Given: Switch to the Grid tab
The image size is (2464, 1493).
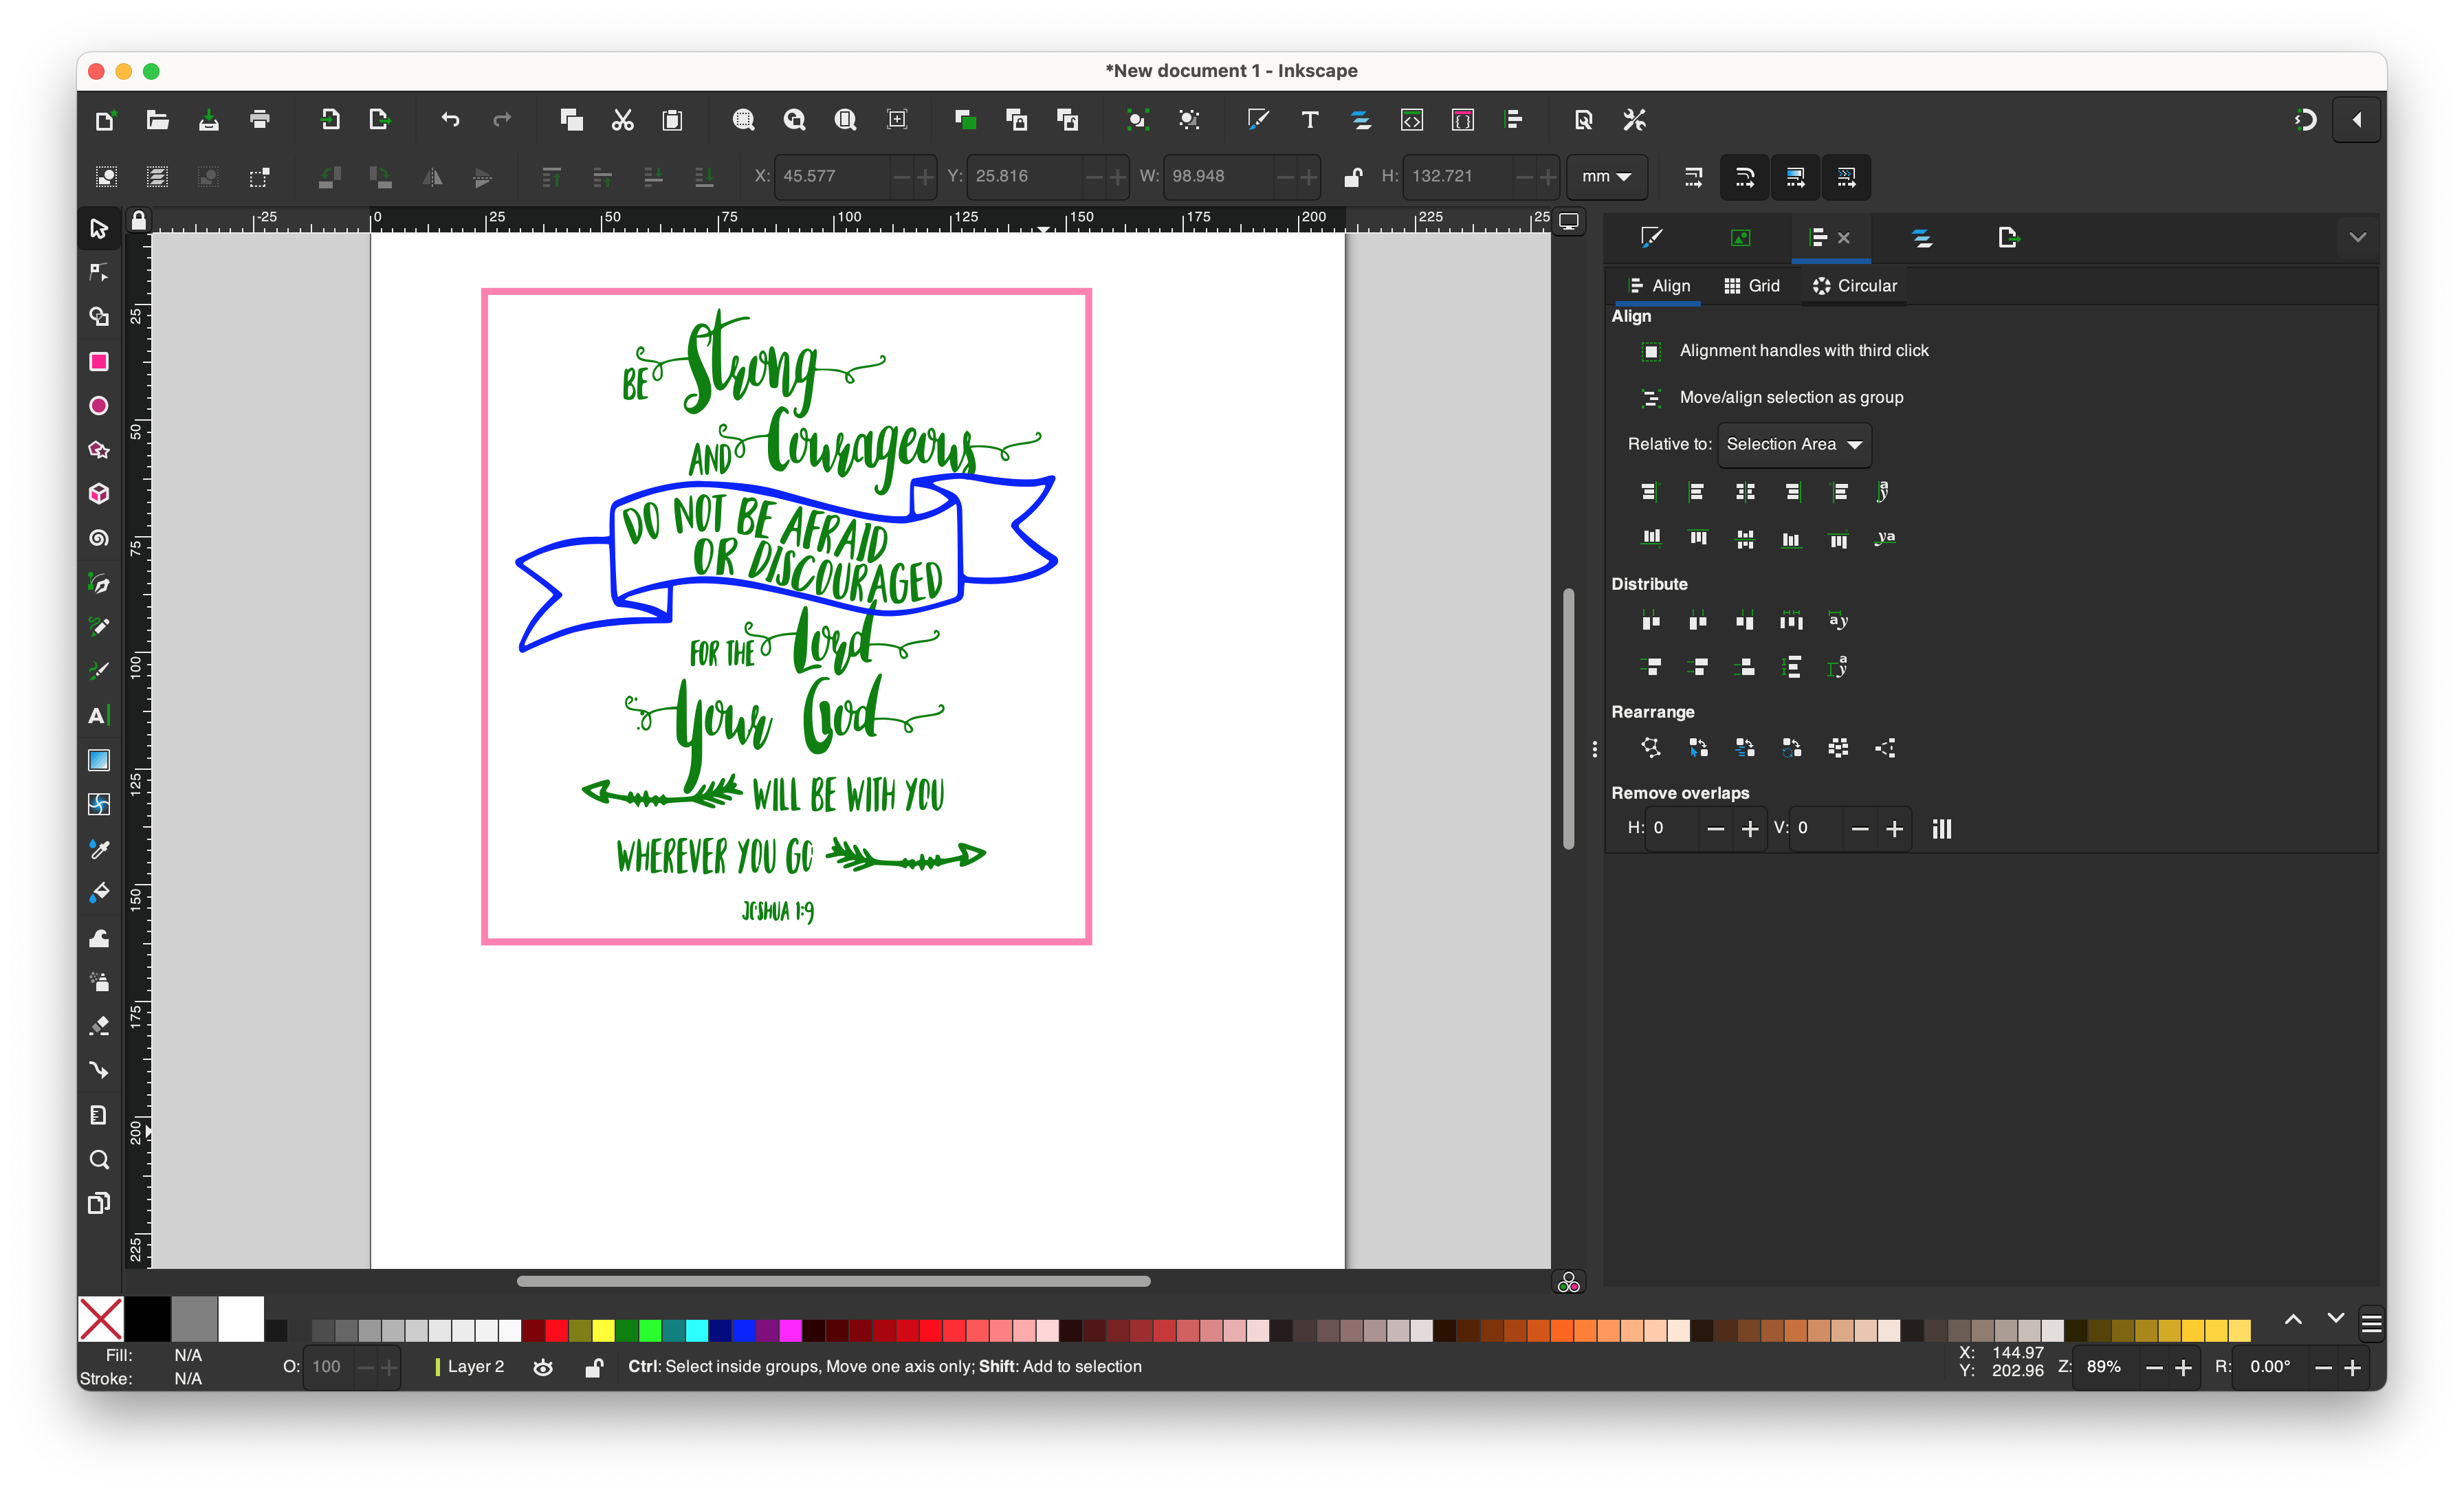Looking at the screenshot, I should [x=1752, y=286].
